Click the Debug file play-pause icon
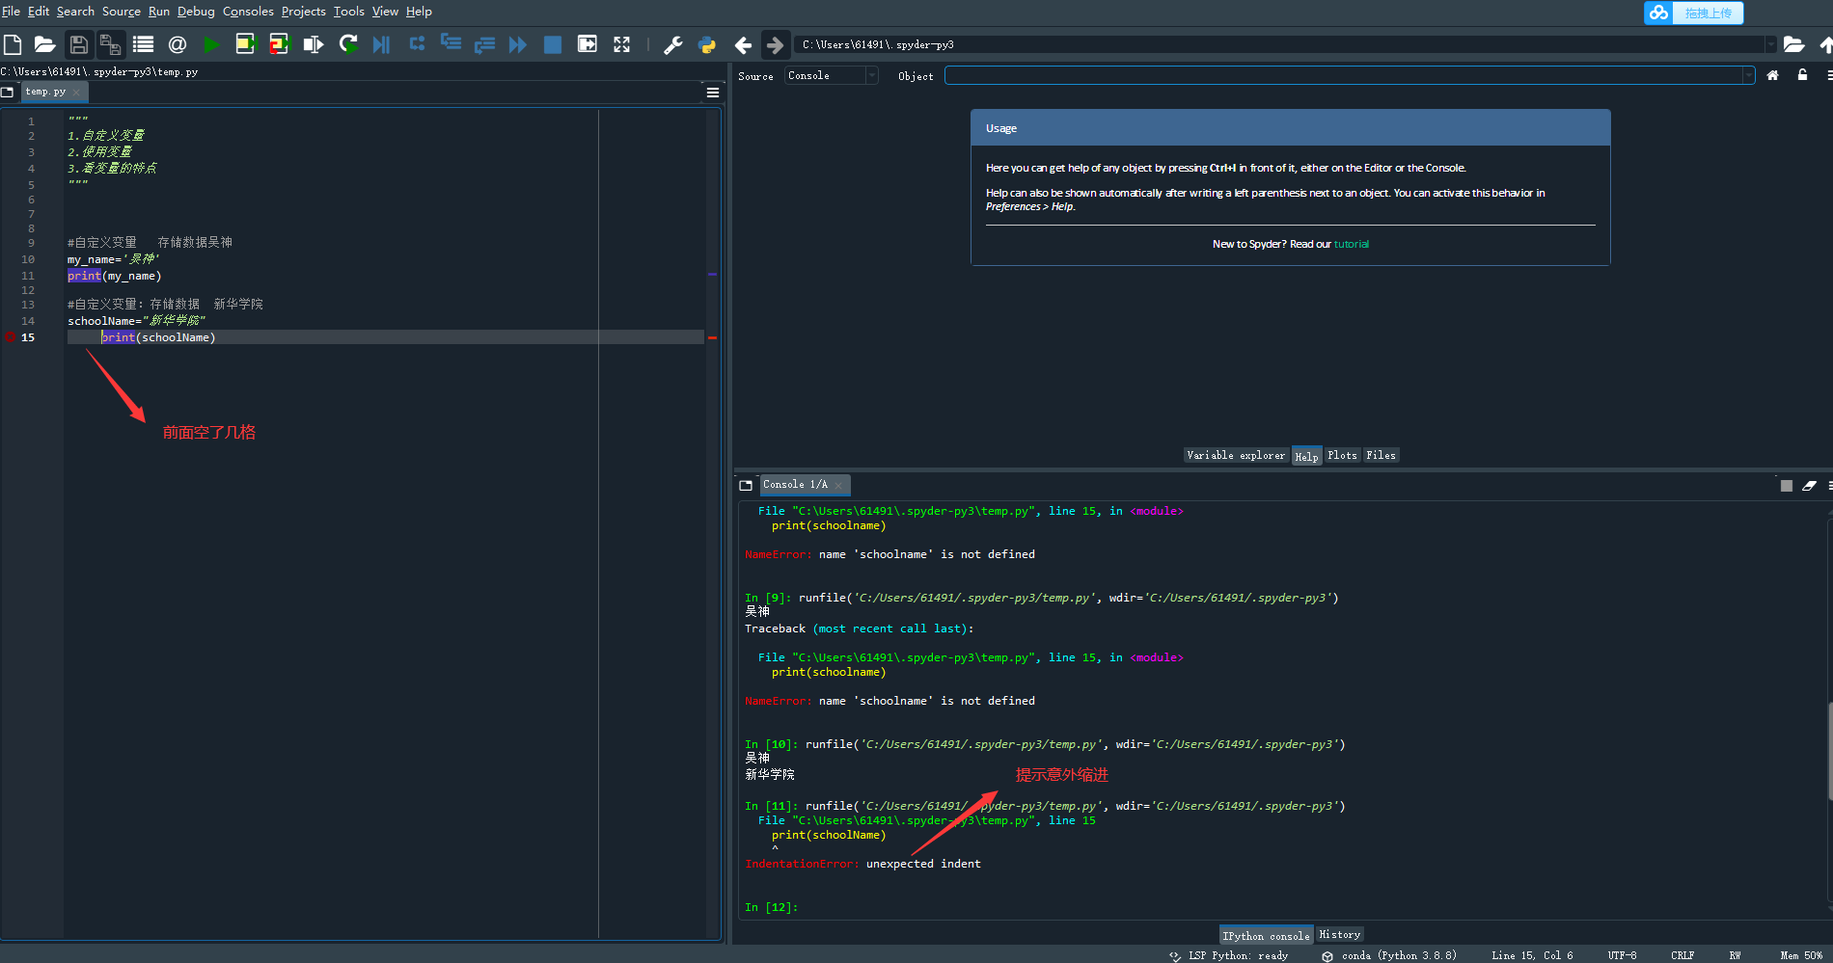The height and width of the screenshot is (963, 1833). coord(381,44)
